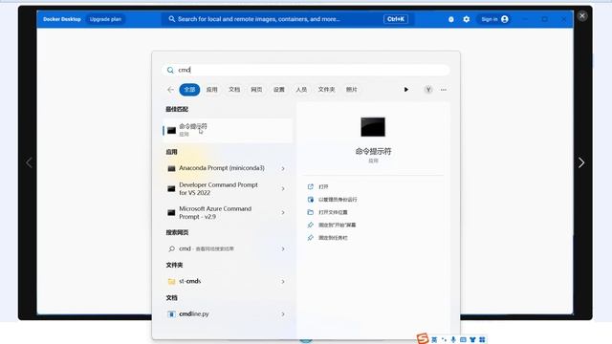
Task: Expand the cmd web search chevron
Action: 283,248
